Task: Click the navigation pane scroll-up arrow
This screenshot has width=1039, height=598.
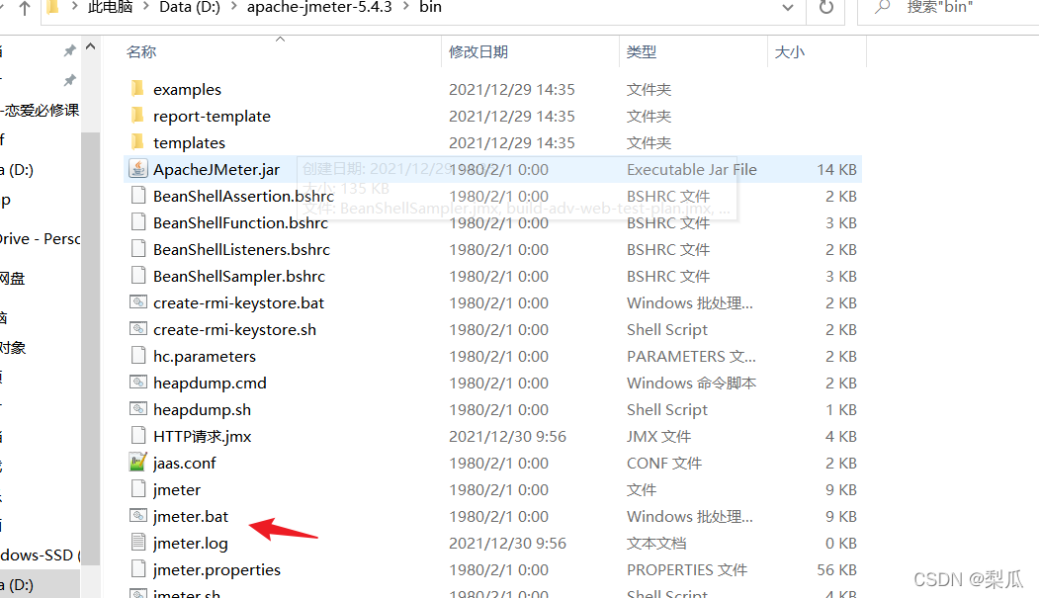Action: coord(91,46)
